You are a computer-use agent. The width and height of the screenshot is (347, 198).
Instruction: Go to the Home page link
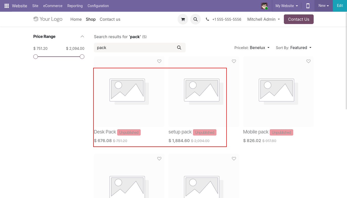(x=76, y=19)
